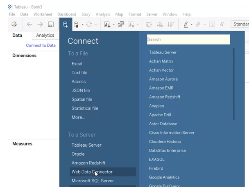This screenshot has width=249, height=190.
Task: Expand the New Worksheet dropdown arrow
Action: (114, 25)
